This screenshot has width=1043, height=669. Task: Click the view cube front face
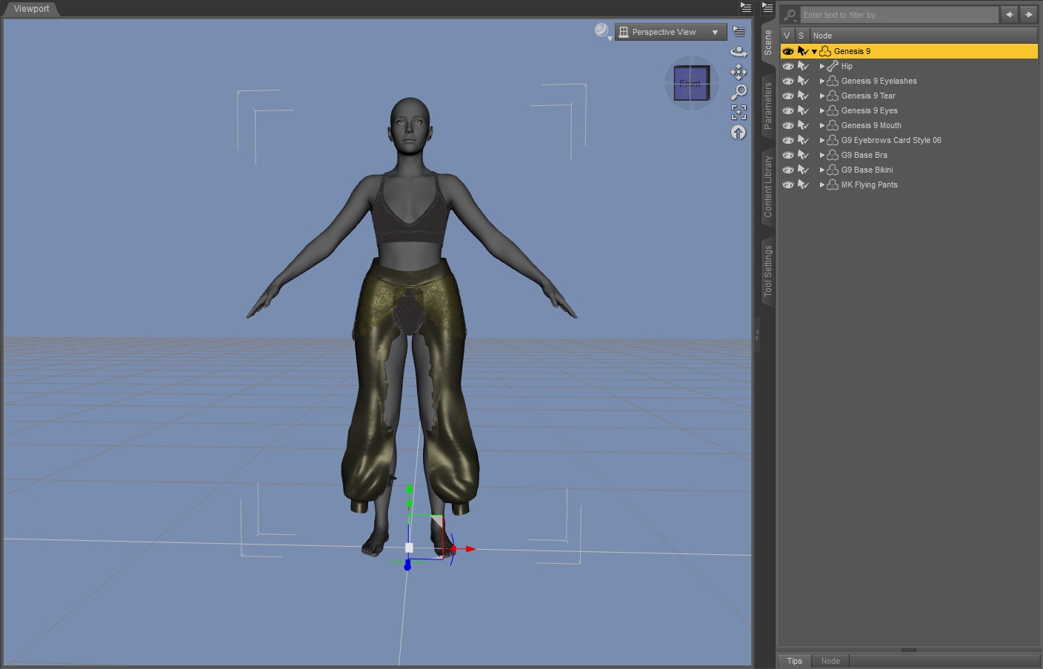coord(691,83)
